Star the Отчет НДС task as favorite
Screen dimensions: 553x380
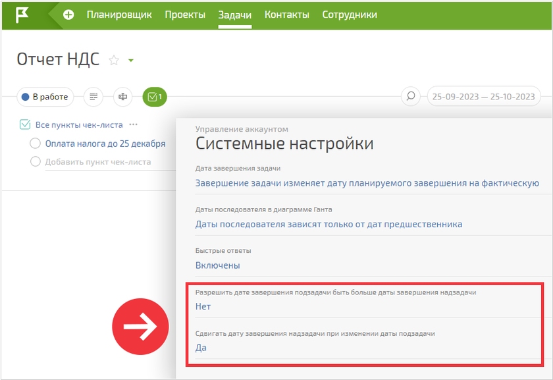click(x=114, y=61)
